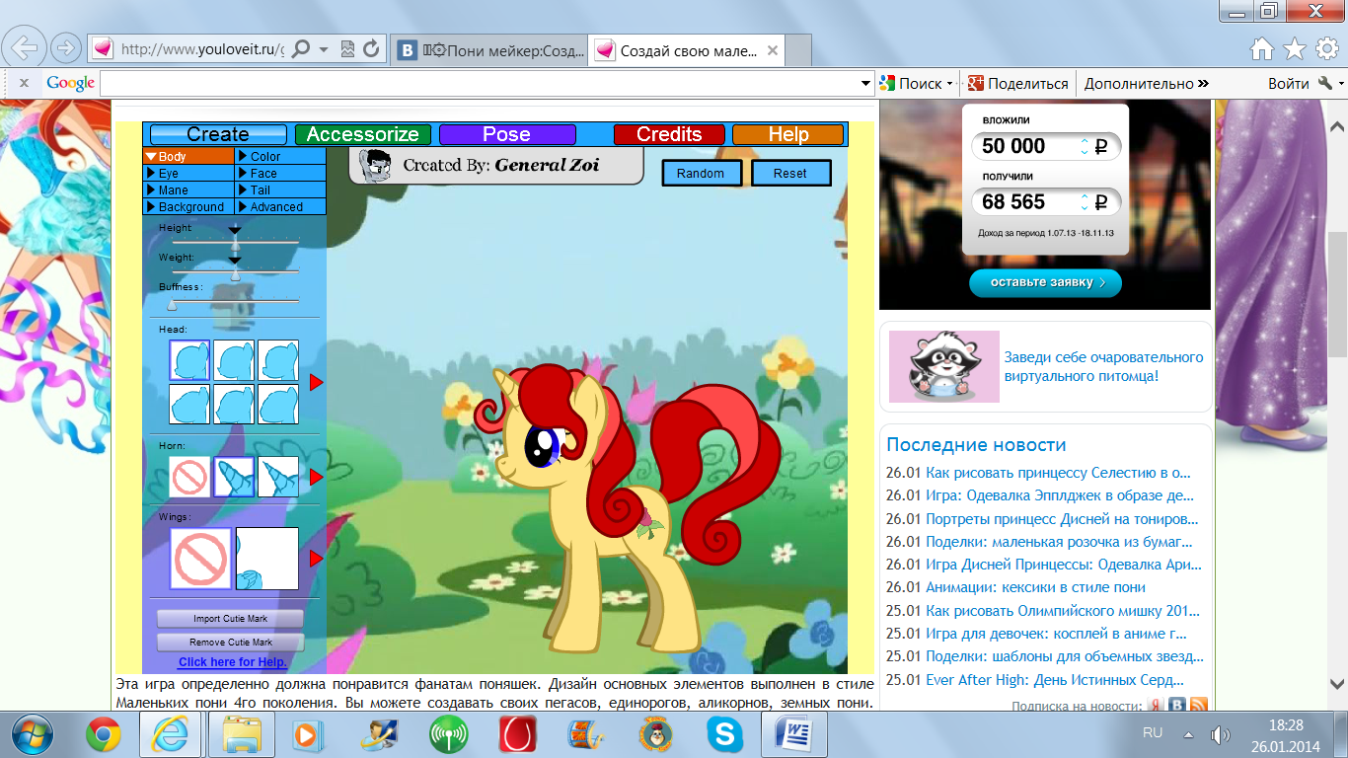The height and width of the screenshot is (758, 1348).
Task: Click the General Zoi creator avatar
Action: coord(375,165)
